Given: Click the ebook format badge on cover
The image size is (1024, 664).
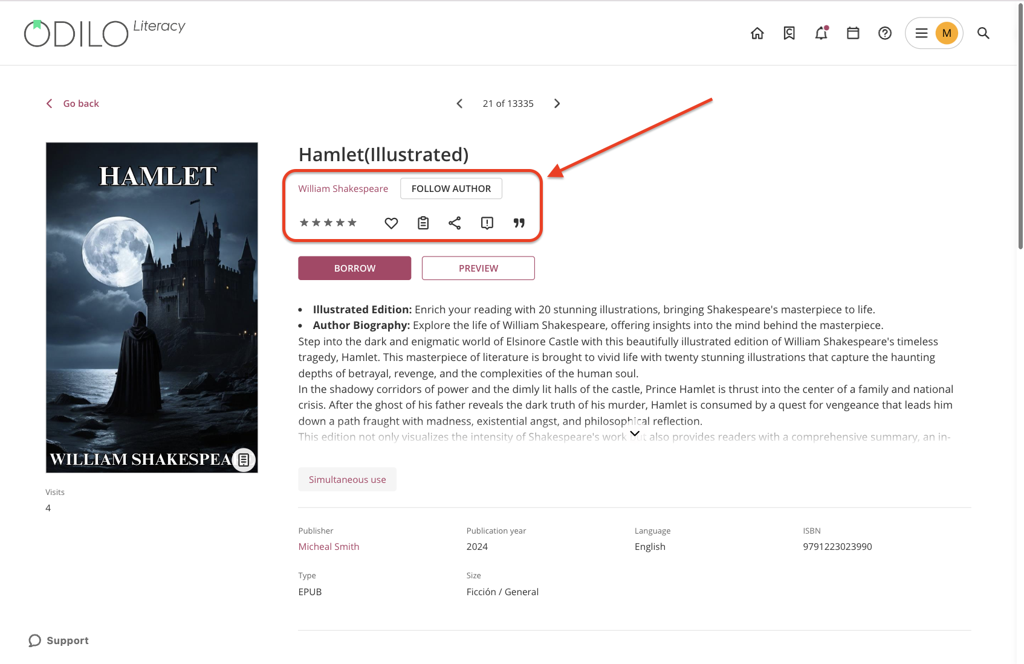Looking at the screenshot, I should click(x=244, y=460).
